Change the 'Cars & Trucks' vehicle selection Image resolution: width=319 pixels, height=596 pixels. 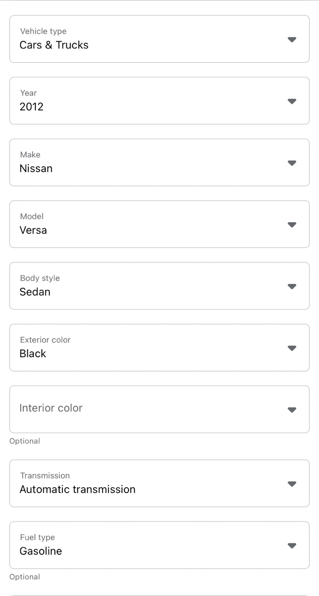pos(54,45)
